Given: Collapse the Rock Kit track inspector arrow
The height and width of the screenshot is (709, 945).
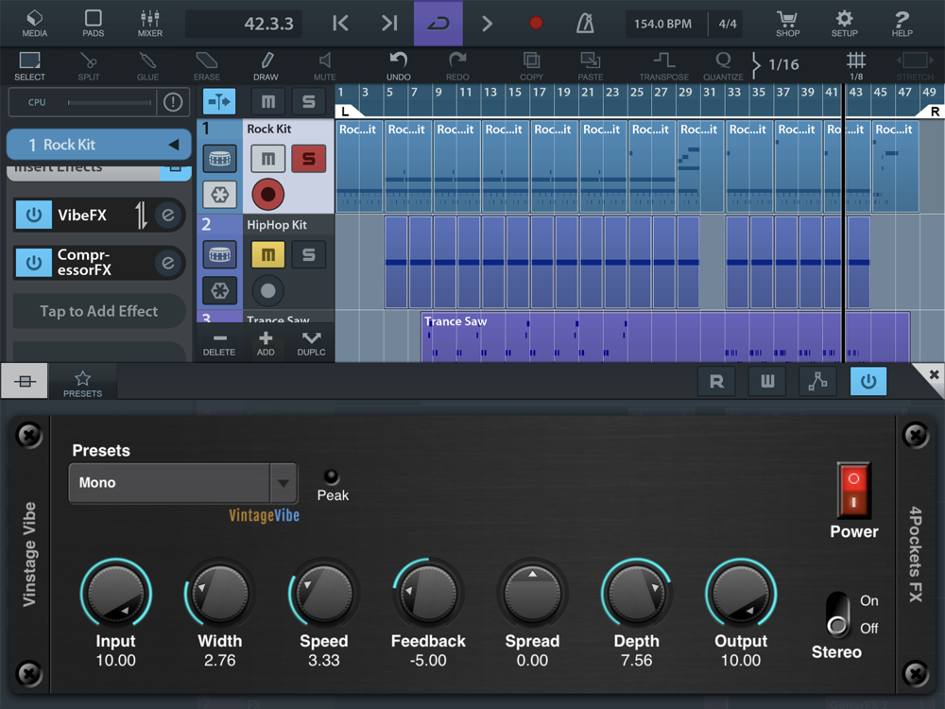Looking at the screenshot, I should tap(174, 145).
